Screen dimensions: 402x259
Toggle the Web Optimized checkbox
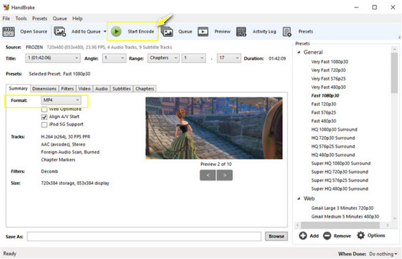[44, 109]
